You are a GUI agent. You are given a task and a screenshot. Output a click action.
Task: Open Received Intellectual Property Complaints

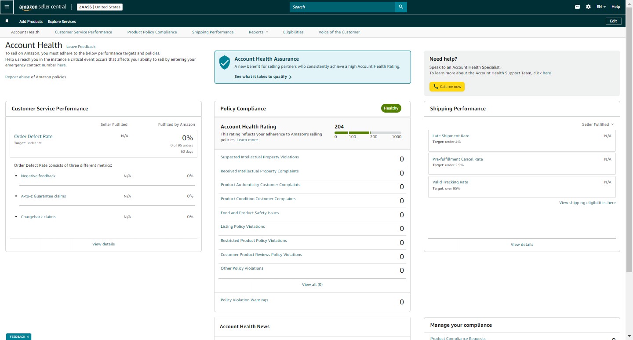pyautogui.click(x=259, y=171)
